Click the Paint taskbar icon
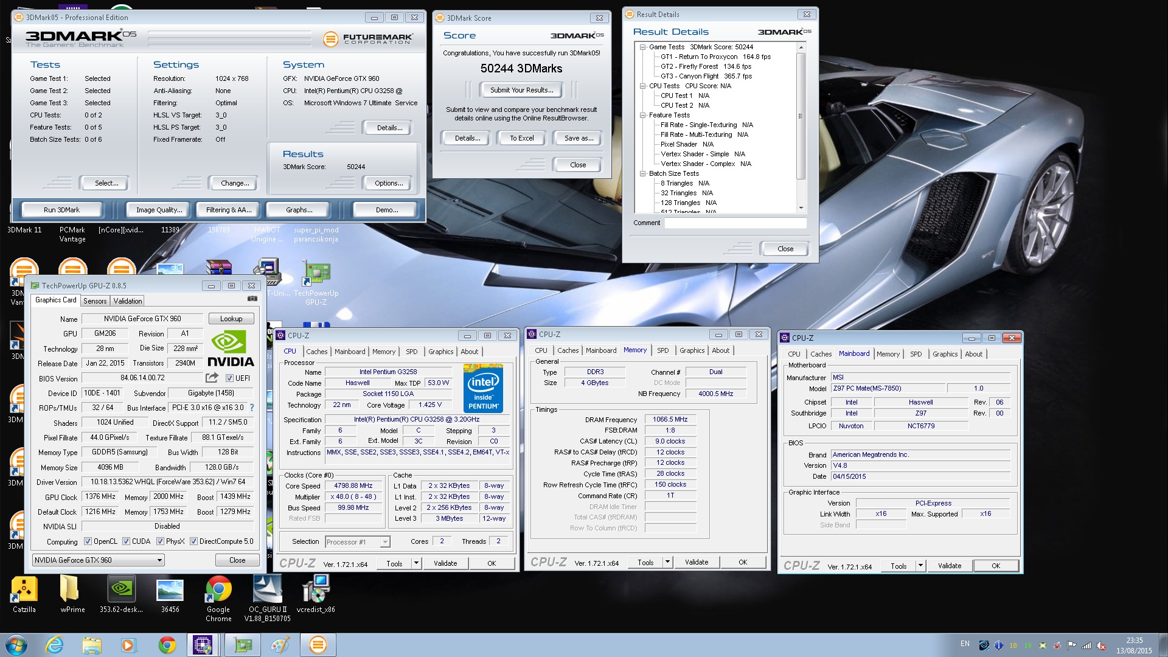 [280, 645]
